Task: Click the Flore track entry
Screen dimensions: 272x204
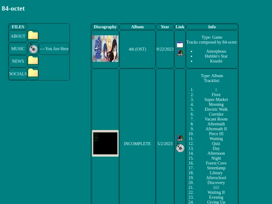Action: click(x=216, y=95)
